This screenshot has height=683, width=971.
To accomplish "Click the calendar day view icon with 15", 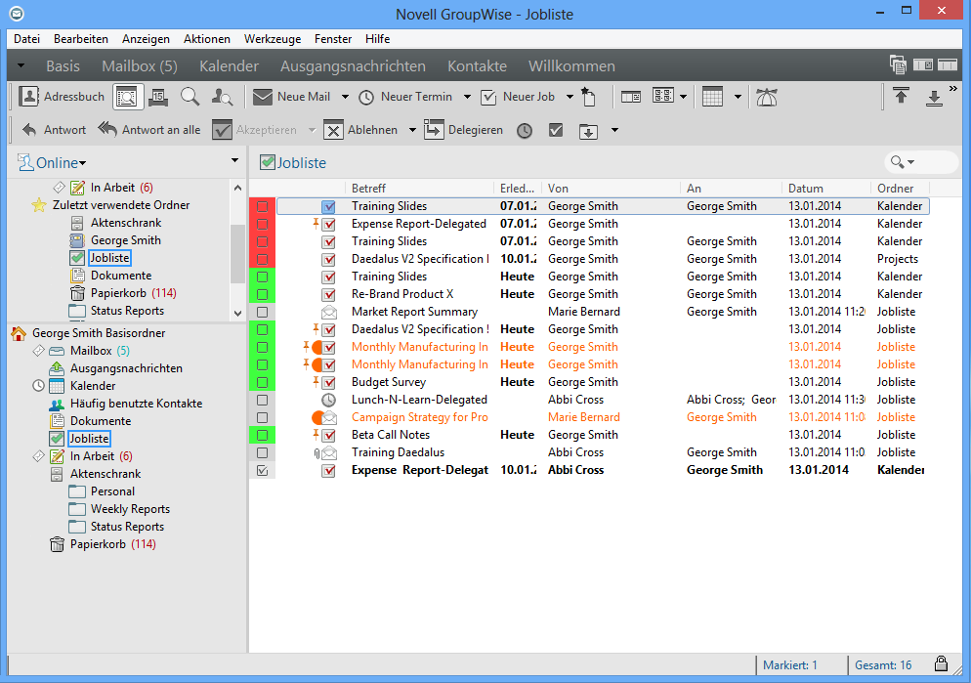I will click(x=158, y=97).
